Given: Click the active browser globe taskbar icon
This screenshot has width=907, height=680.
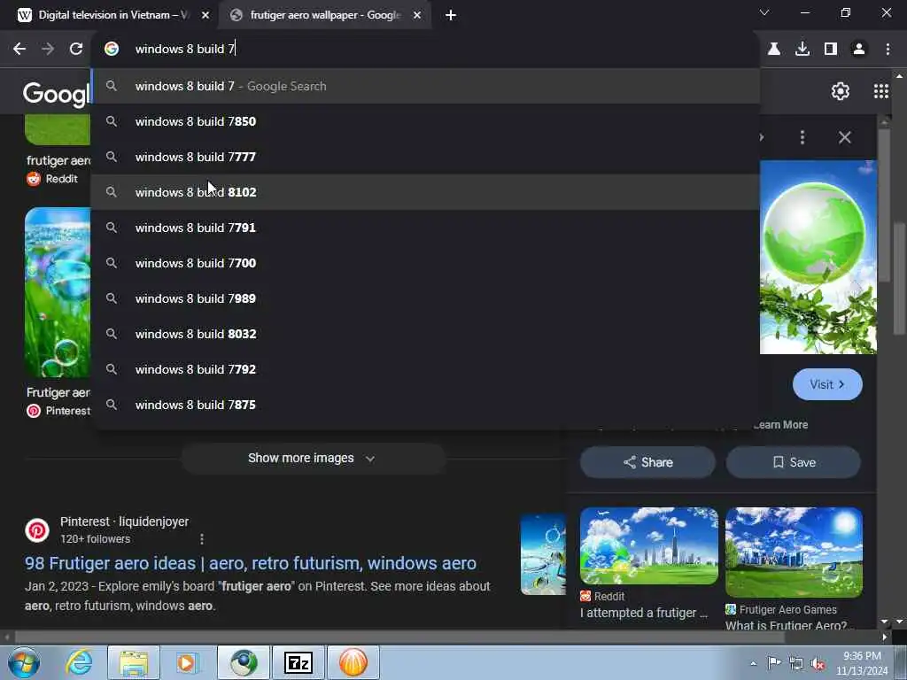Looking at the screenshot, I should pyautogui.click(x=244, y=662).
